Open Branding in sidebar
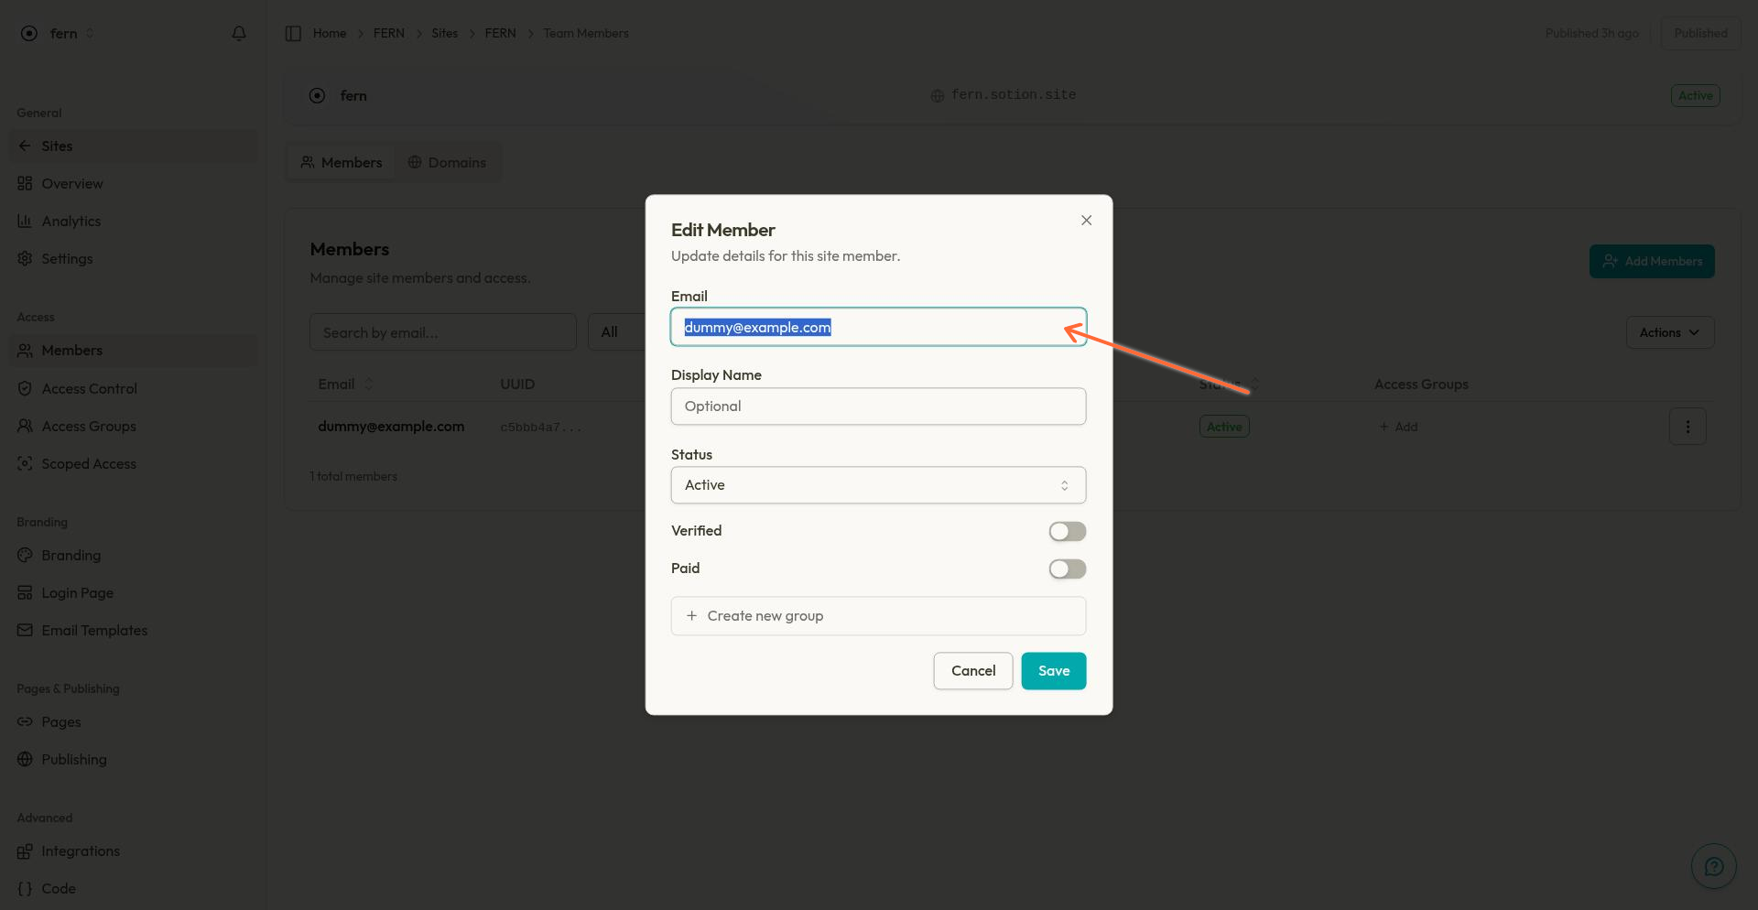Image resolution: width=1758 pixels, height=910 pixels. pyautogui.click(x=134, y=555)
